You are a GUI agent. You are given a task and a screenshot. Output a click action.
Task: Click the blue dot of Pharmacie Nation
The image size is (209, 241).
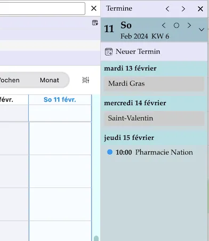(x=110, y=152)
